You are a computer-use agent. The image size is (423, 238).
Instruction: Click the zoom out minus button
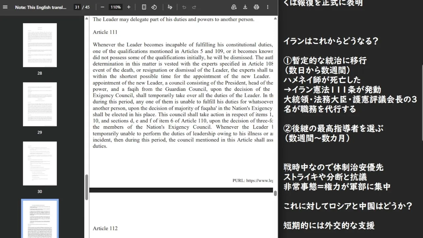point(102,7)
